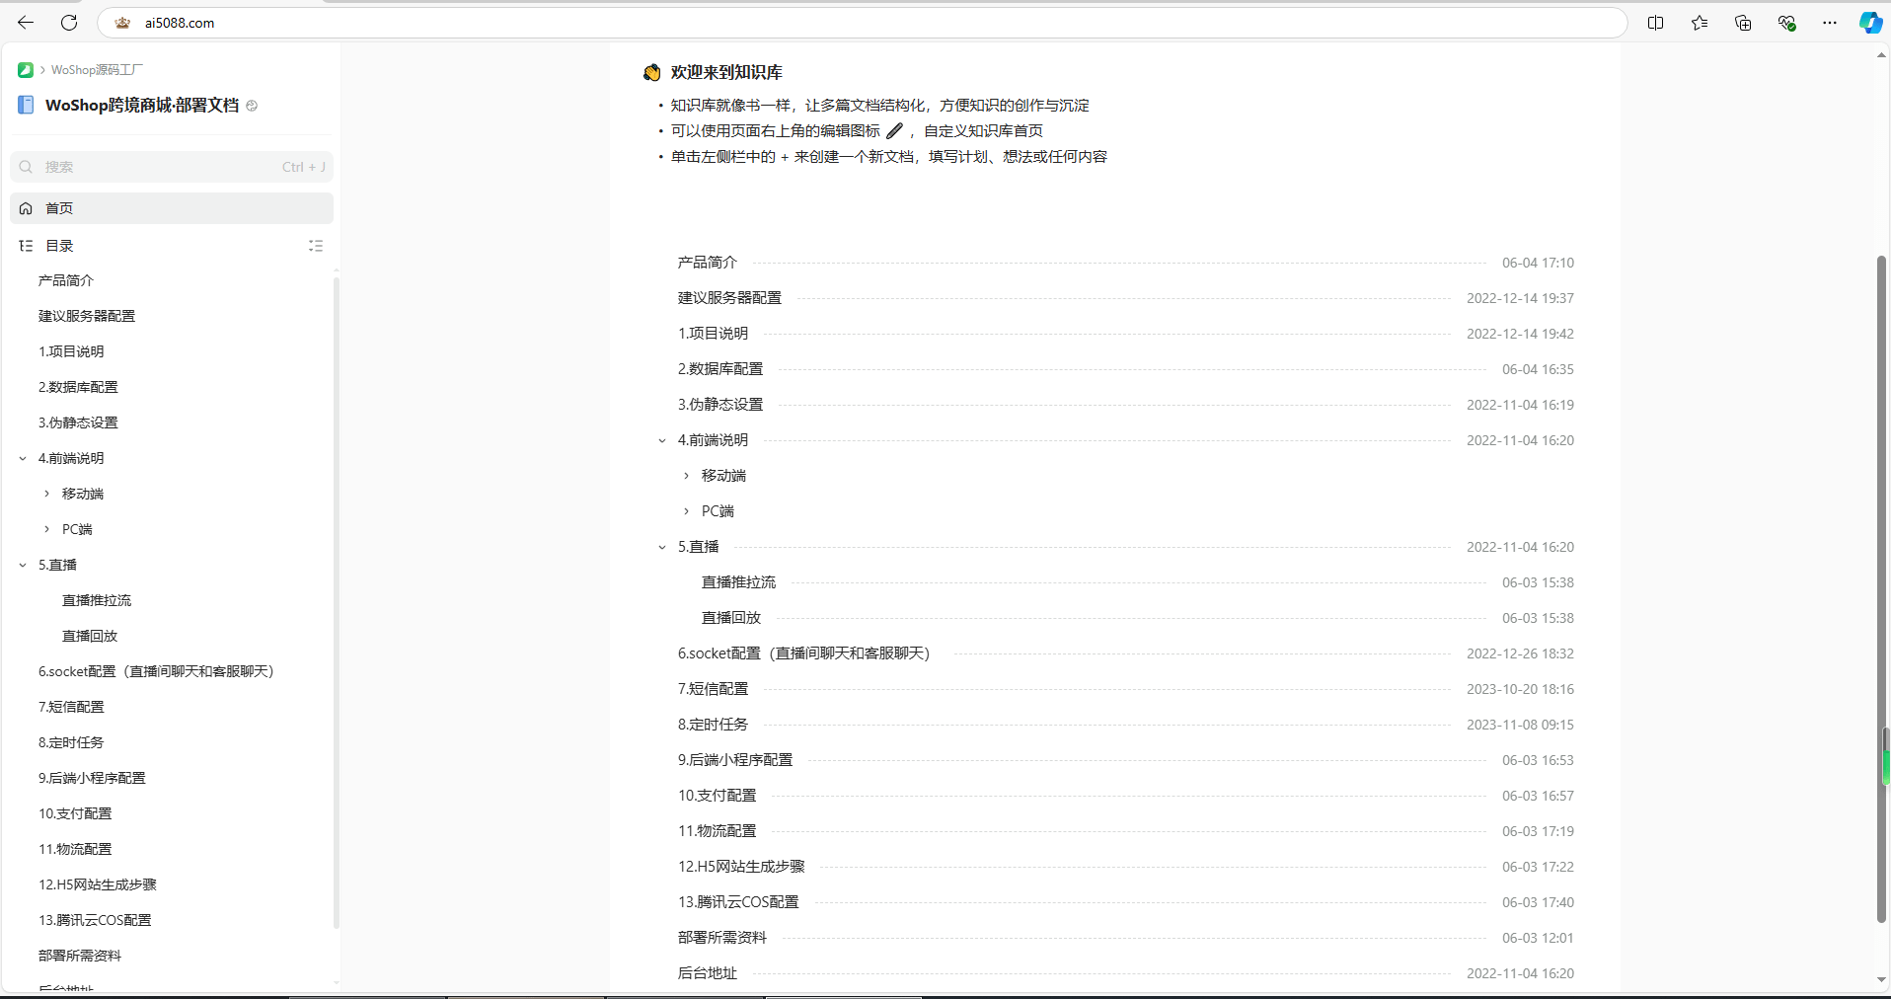Image resolution: width=1891 pixels, height=999 pixels.
Task: Open 11.物流配置 in sidebar tree
Action: point(75,849)
